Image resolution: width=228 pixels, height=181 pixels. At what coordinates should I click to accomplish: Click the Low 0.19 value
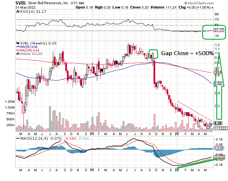[120, 8]
